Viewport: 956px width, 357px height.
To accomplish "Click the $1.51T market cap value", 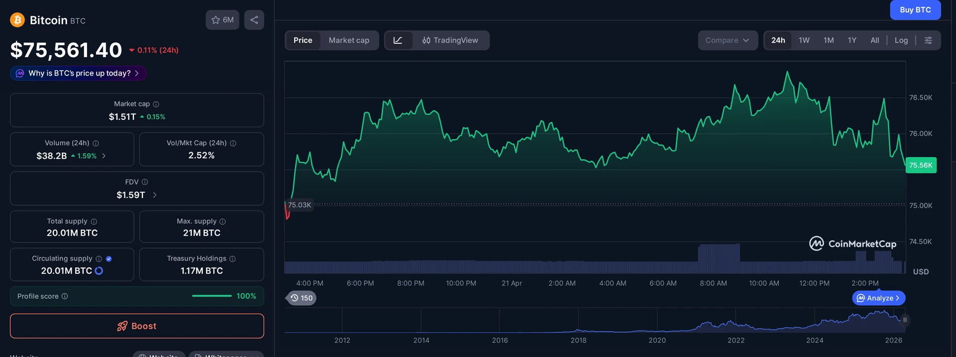I will coord(122,117).
